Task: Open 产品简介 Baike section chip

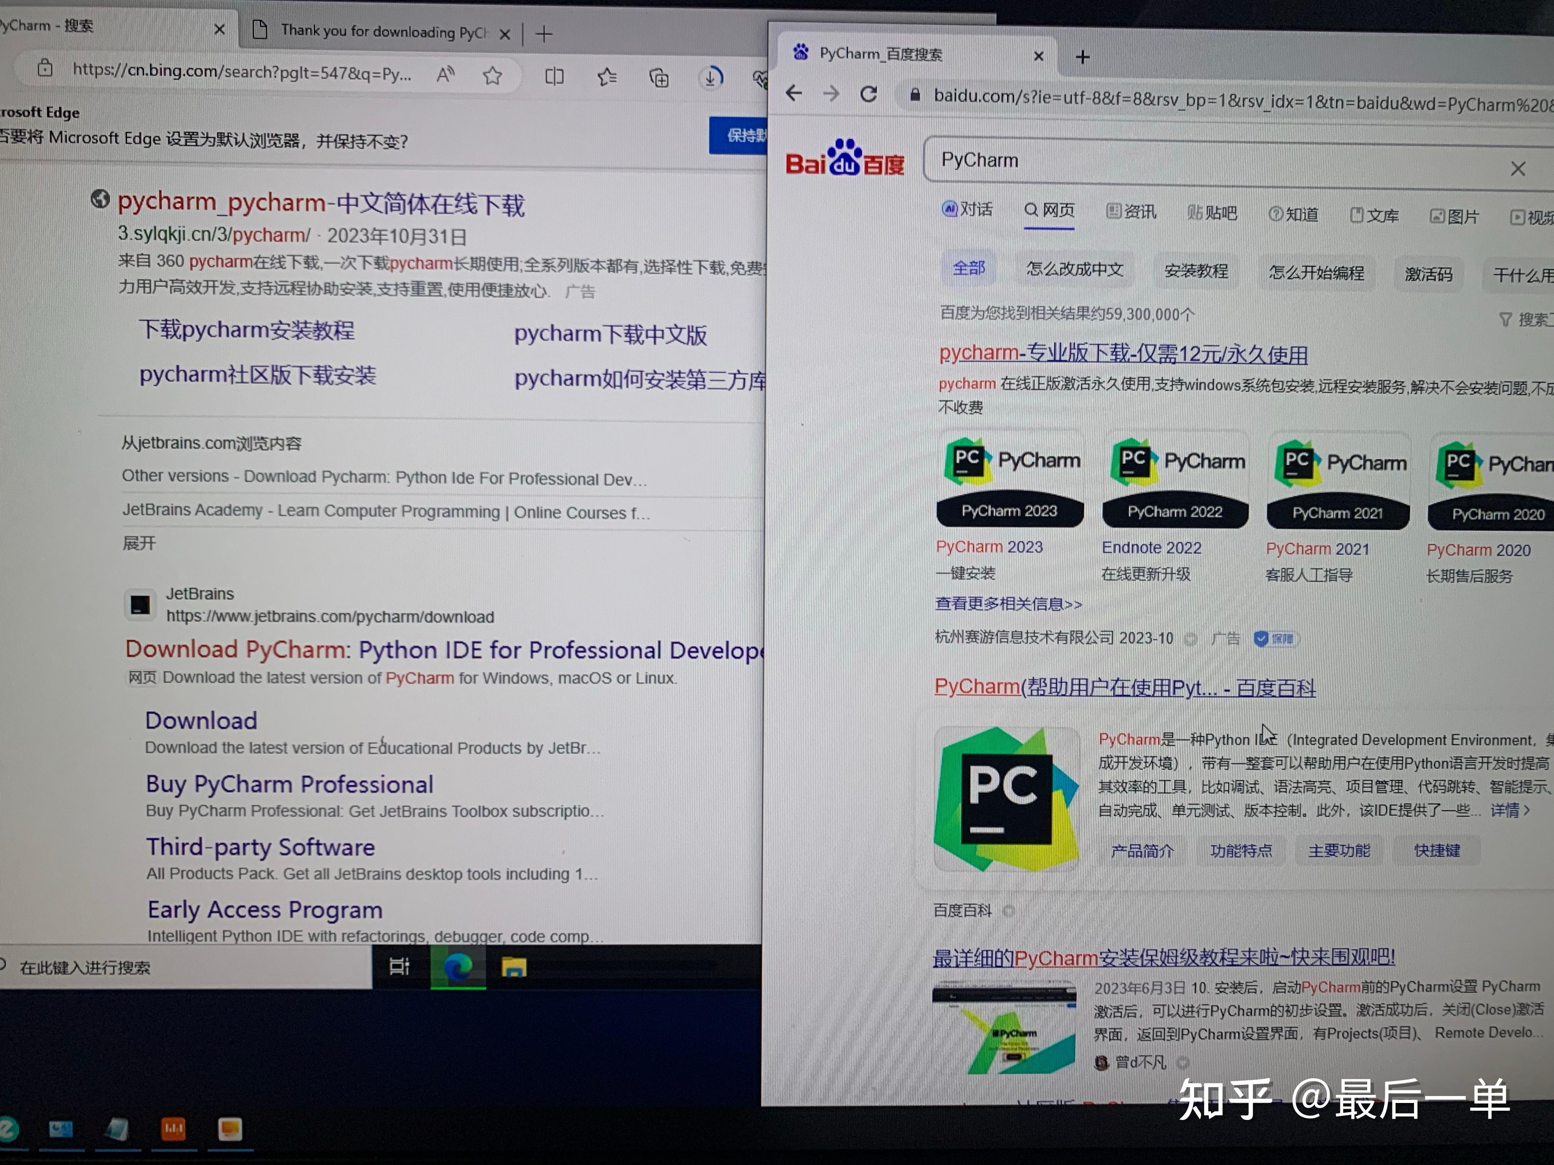Action: 1142,850
